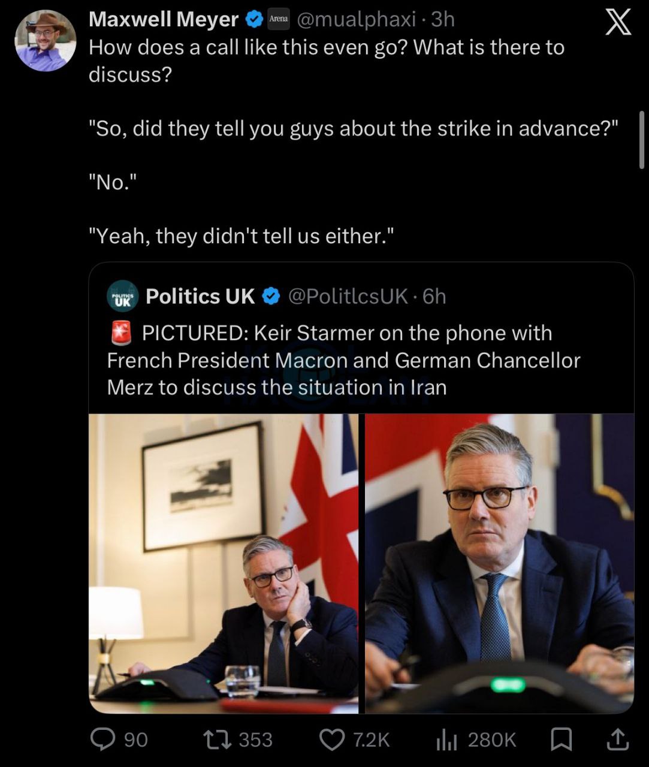The width and height of the screenshot is (649, 767).
Task: Click Politics UK verified checkmark badge
Action: click(271, 296)
